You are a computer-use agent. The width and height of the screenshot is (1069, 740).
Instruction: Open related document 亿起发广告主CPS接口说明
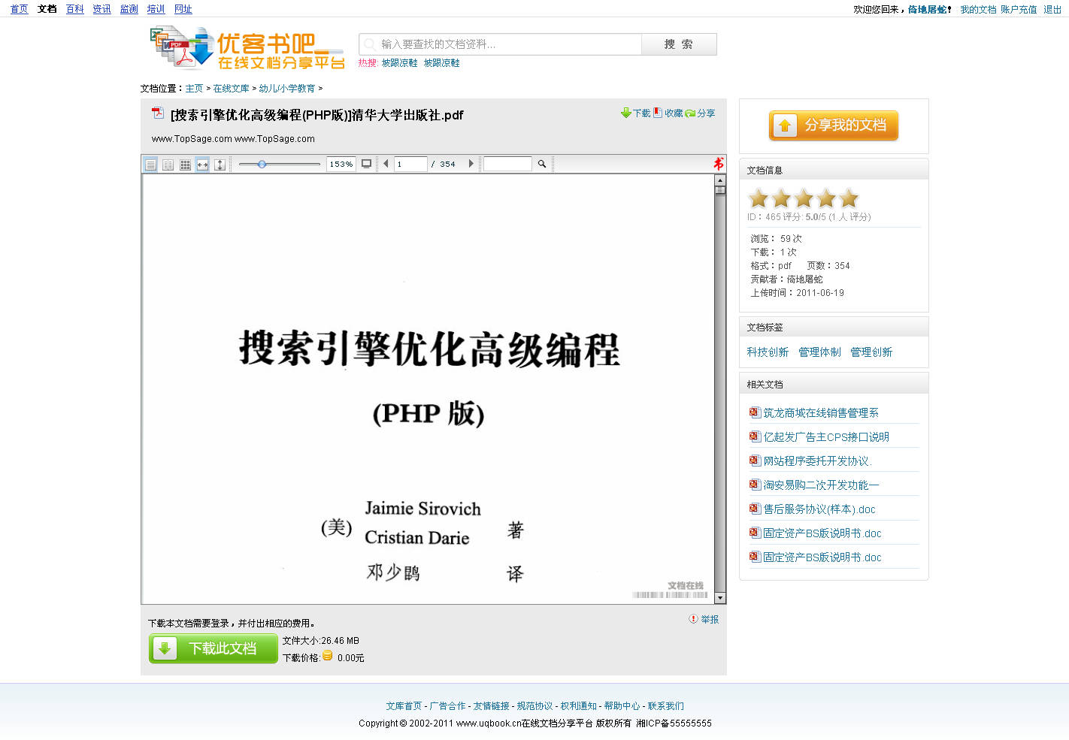pyautogui.click(x=826, y=437)
